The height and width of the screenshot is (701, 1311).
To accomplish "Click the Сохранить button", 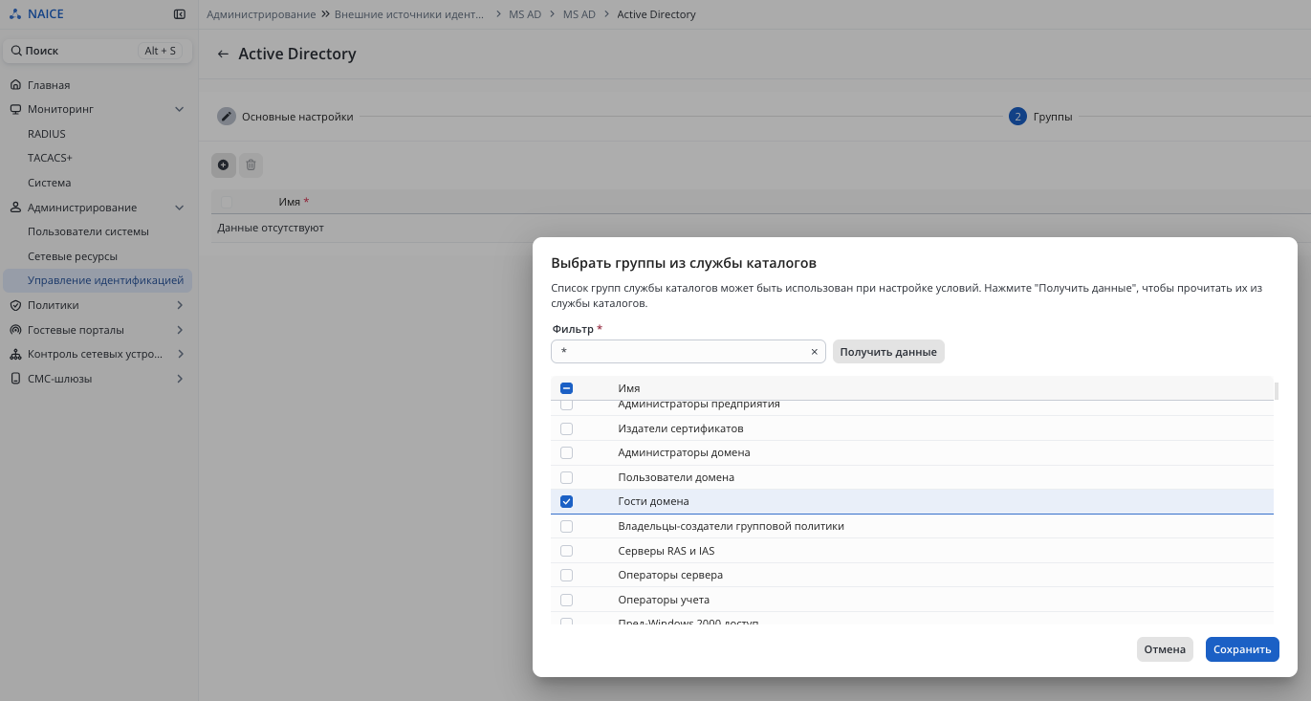I will coord(1241,649).
